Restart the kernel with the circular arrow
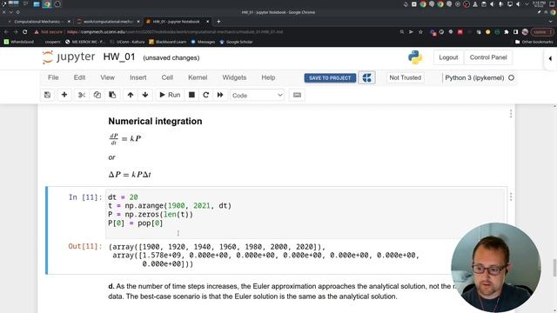Viewport: 557px width, 313px height. 205,95
